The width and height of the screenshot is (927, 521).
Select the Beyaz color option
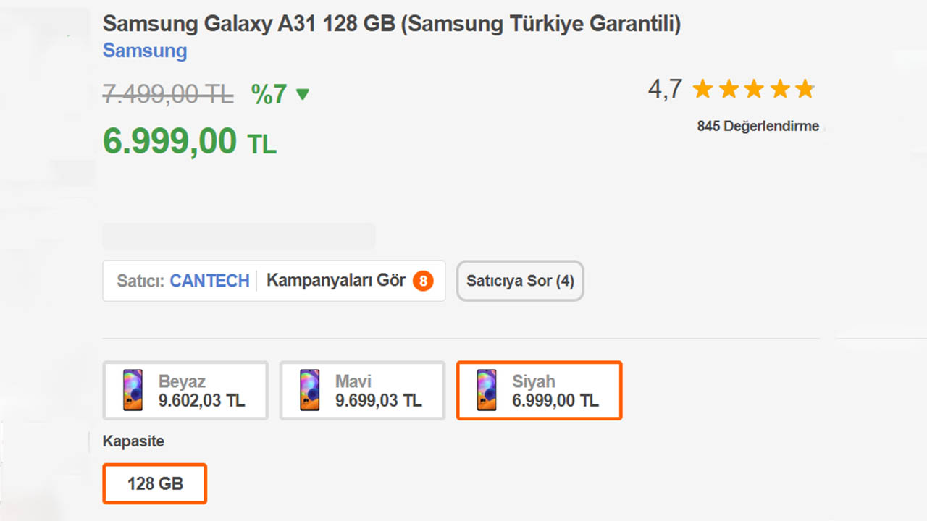(x=185, y=390)
